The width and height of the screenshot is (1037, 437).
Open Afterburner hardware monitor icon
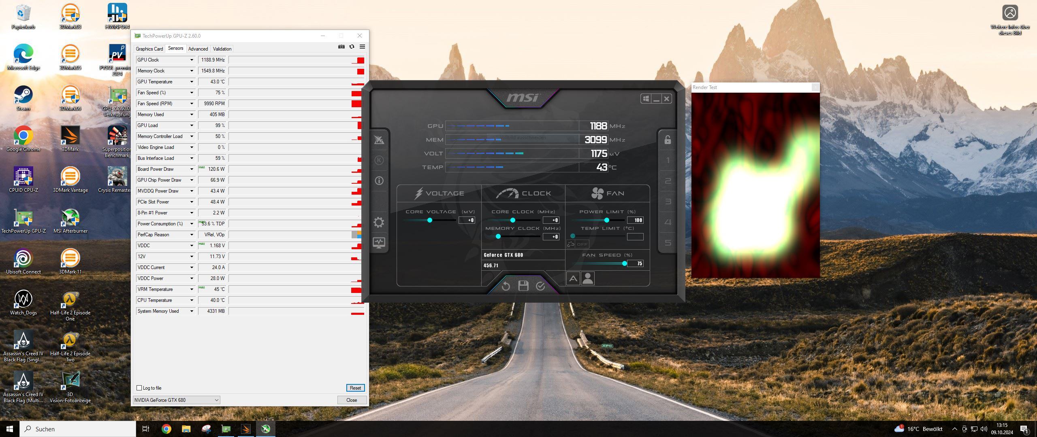tap(379, 242)
